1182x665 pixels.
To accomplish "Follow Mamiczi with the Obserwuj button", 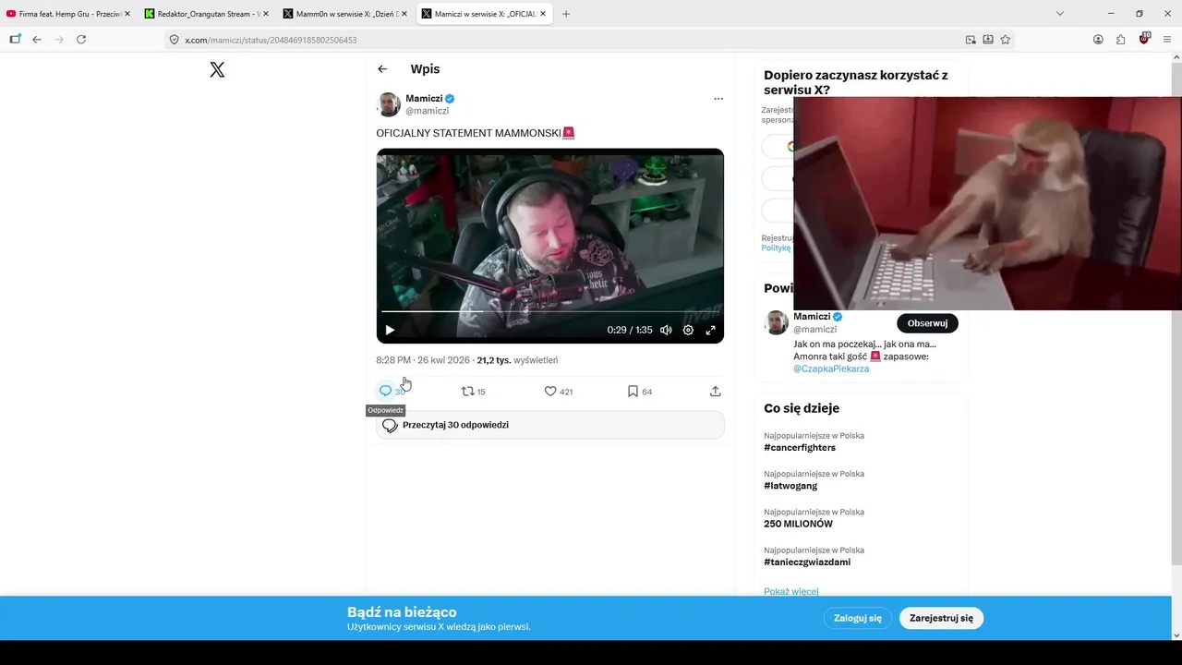I will [927, 323].
